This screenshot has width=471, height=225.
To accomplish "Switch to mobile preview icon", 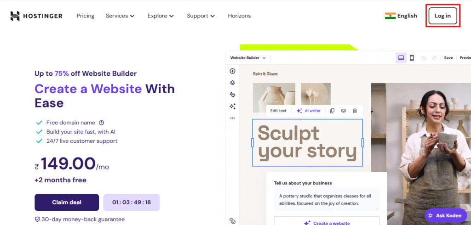I will 412,58.
